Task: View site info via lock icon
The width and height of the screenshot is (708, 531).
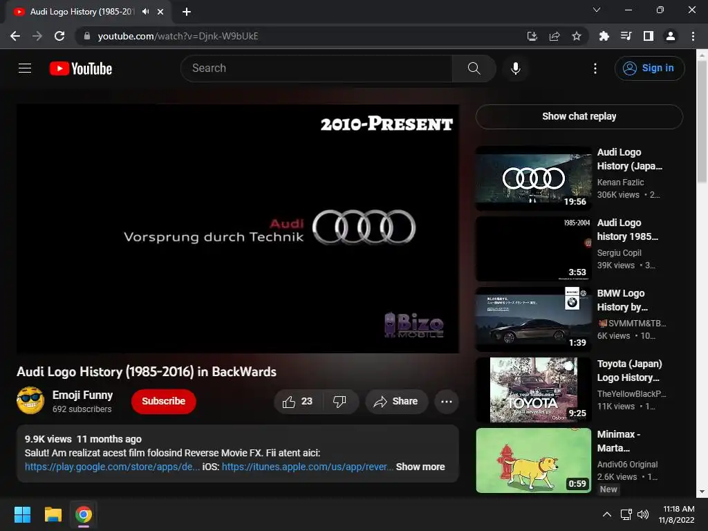Action: tap(87, 36)
